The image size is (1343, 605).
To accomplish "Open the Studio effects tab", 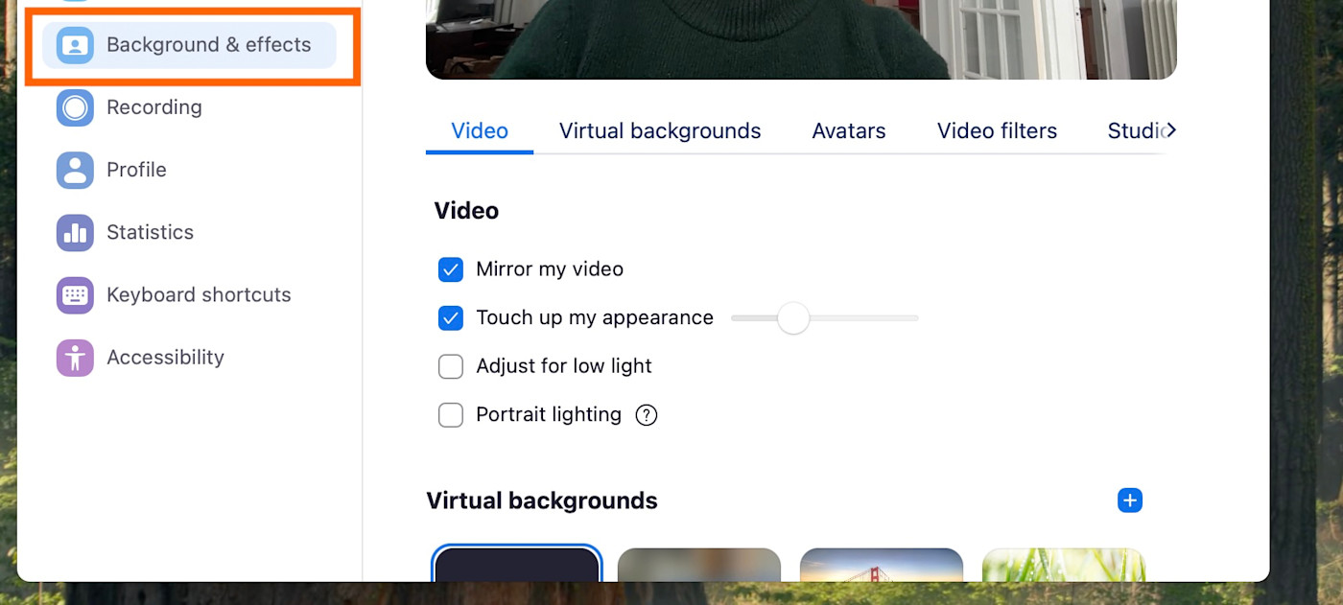I will click(x=1135, y=131).
